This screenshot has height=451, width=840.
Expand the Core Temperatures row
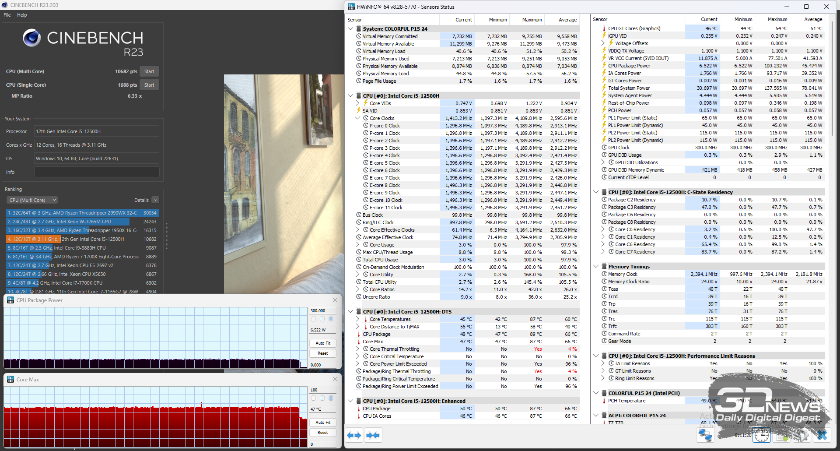point(357,319)
